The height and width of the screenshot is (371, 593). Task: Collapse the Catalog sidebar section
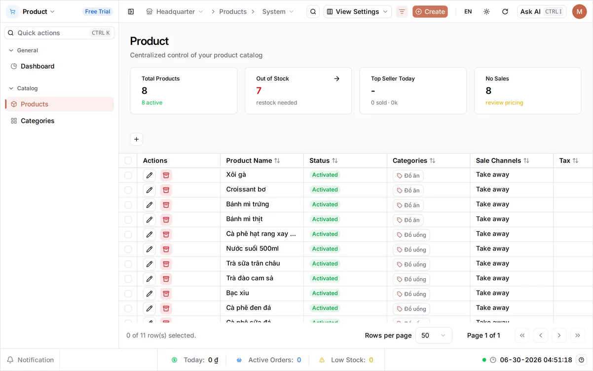pos(23,88)
